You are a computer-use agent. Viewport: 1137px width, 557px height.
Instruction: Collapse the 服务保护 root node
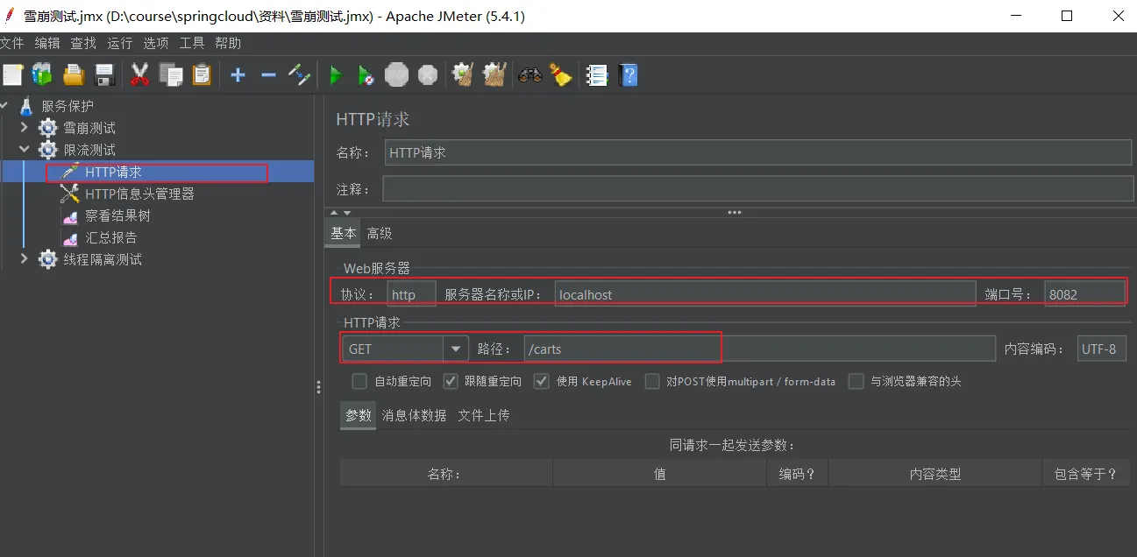click(x=4, y=106)
